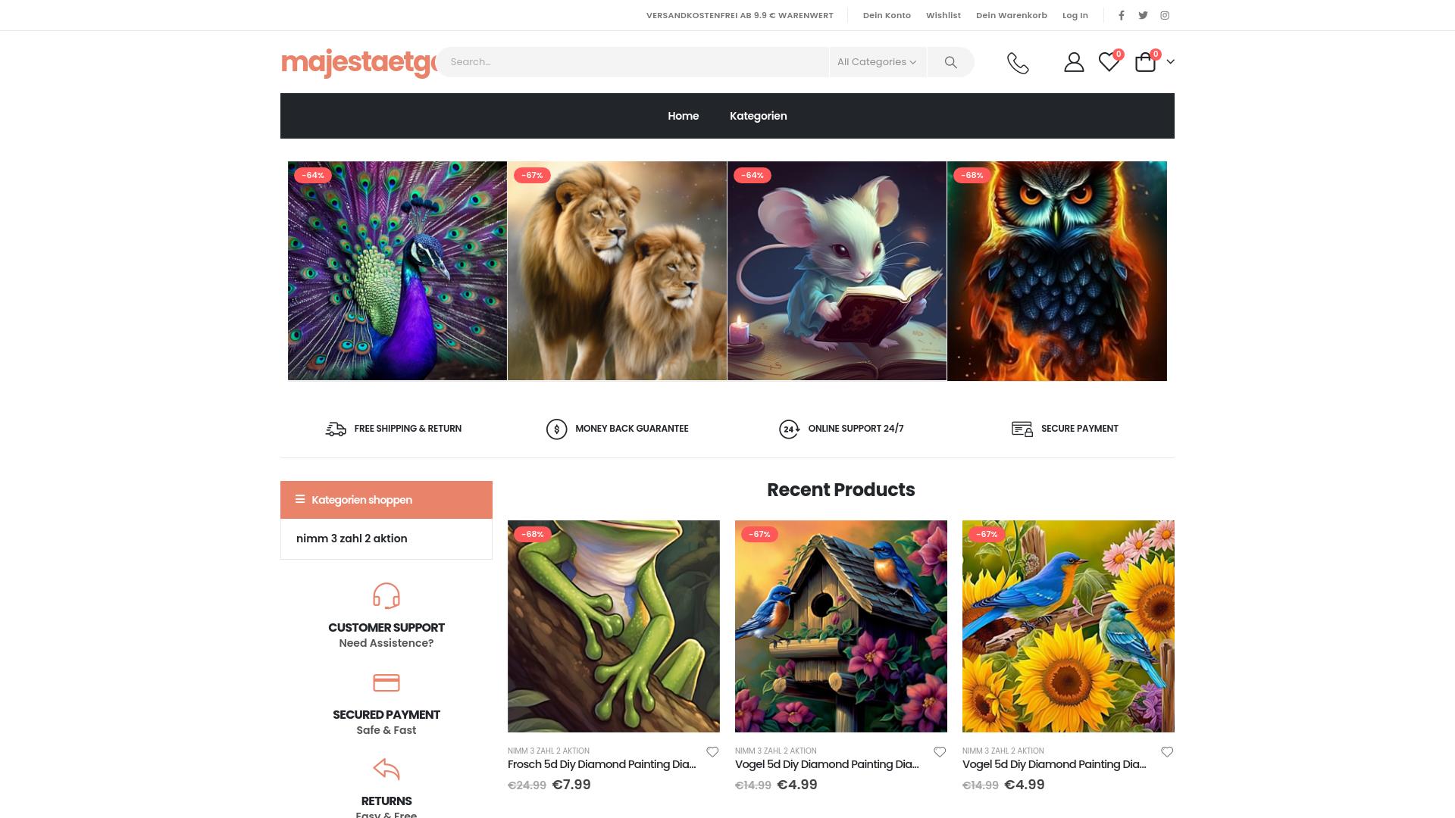Open the Twitter social link icon
Screen dimensions: 1455x818
coord(1143,15)
